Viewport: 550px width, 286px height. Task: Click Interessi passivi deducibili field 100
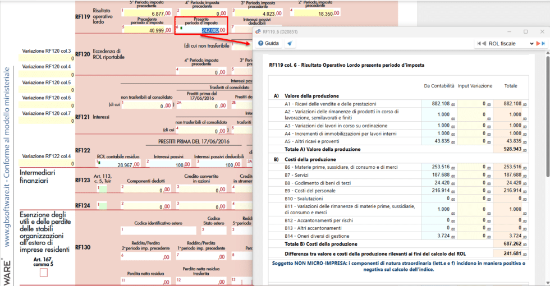click(218, 164)
